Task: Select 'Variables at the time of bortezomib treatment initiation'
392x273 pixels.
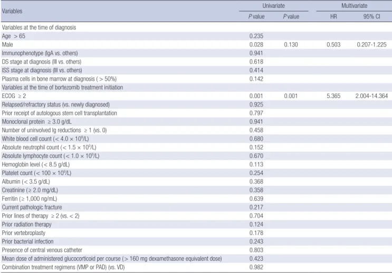Action: (x=62, y=87)
